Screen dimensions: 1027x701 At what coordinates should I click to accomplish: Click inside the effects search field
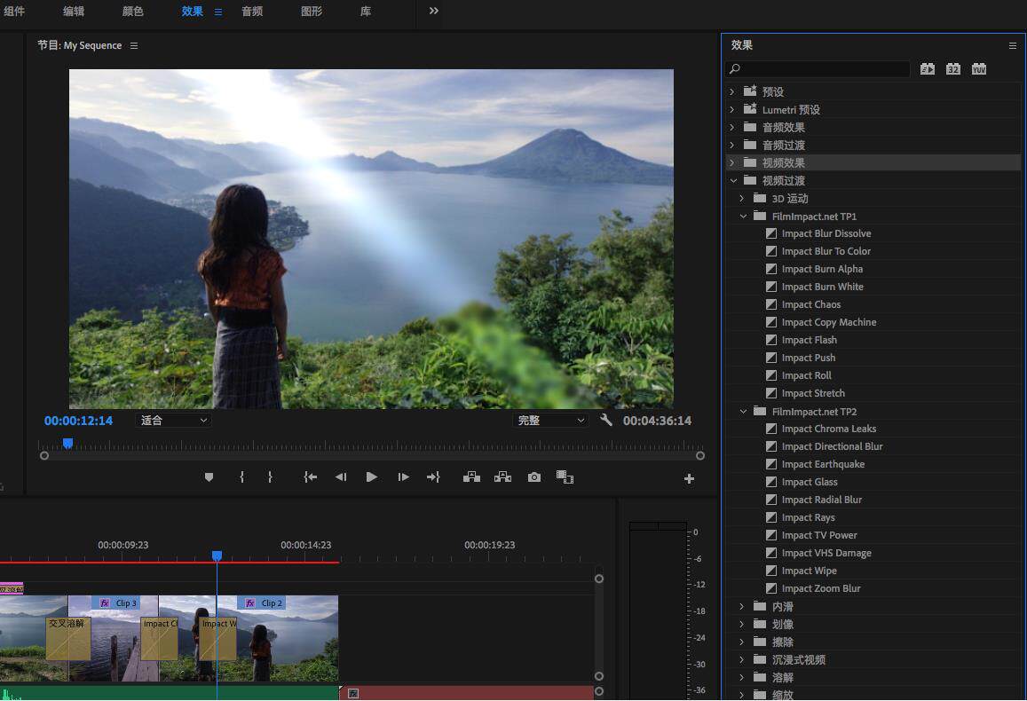pyautogui.click(x=817, y=68)
